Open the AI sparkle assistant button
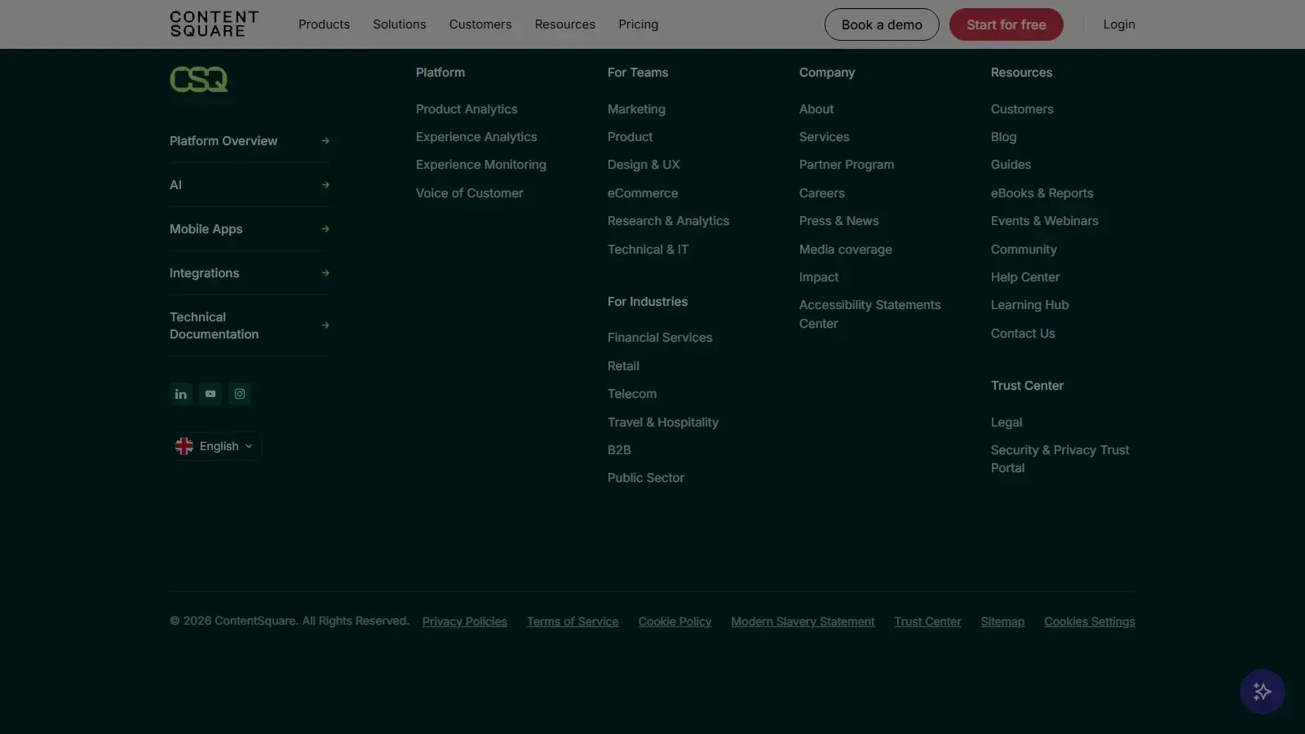Screen dimensions: 1305x734 pos(1262,692)
